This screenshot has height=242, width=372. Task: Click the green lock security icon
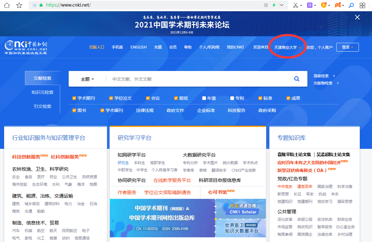point(41,5)
